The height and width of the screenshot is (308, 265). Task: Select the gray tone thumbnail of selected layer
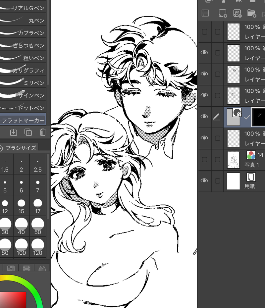234,117
